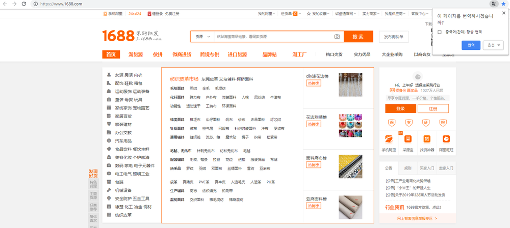Click the orange 登录 login button
This screenshot has width=510, height=228.
(400, 108)
